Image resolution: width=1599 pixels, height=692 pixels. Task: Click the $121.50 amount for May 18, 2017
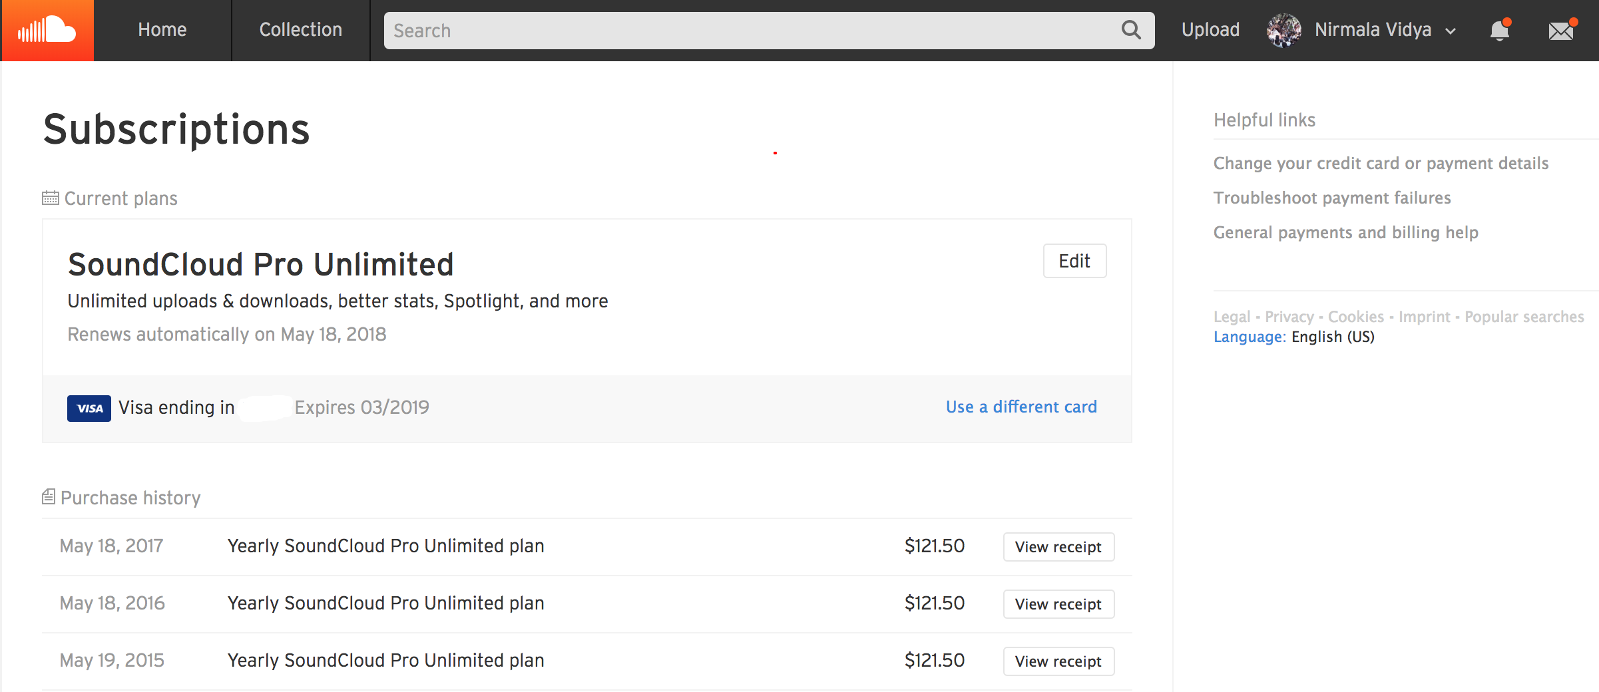tap(935, 546)
